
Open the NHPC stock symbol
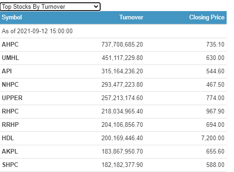[10, 84]
